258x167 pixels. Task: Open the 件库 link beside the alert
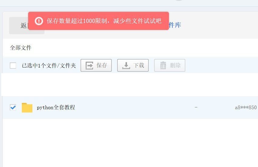[175, 25]
